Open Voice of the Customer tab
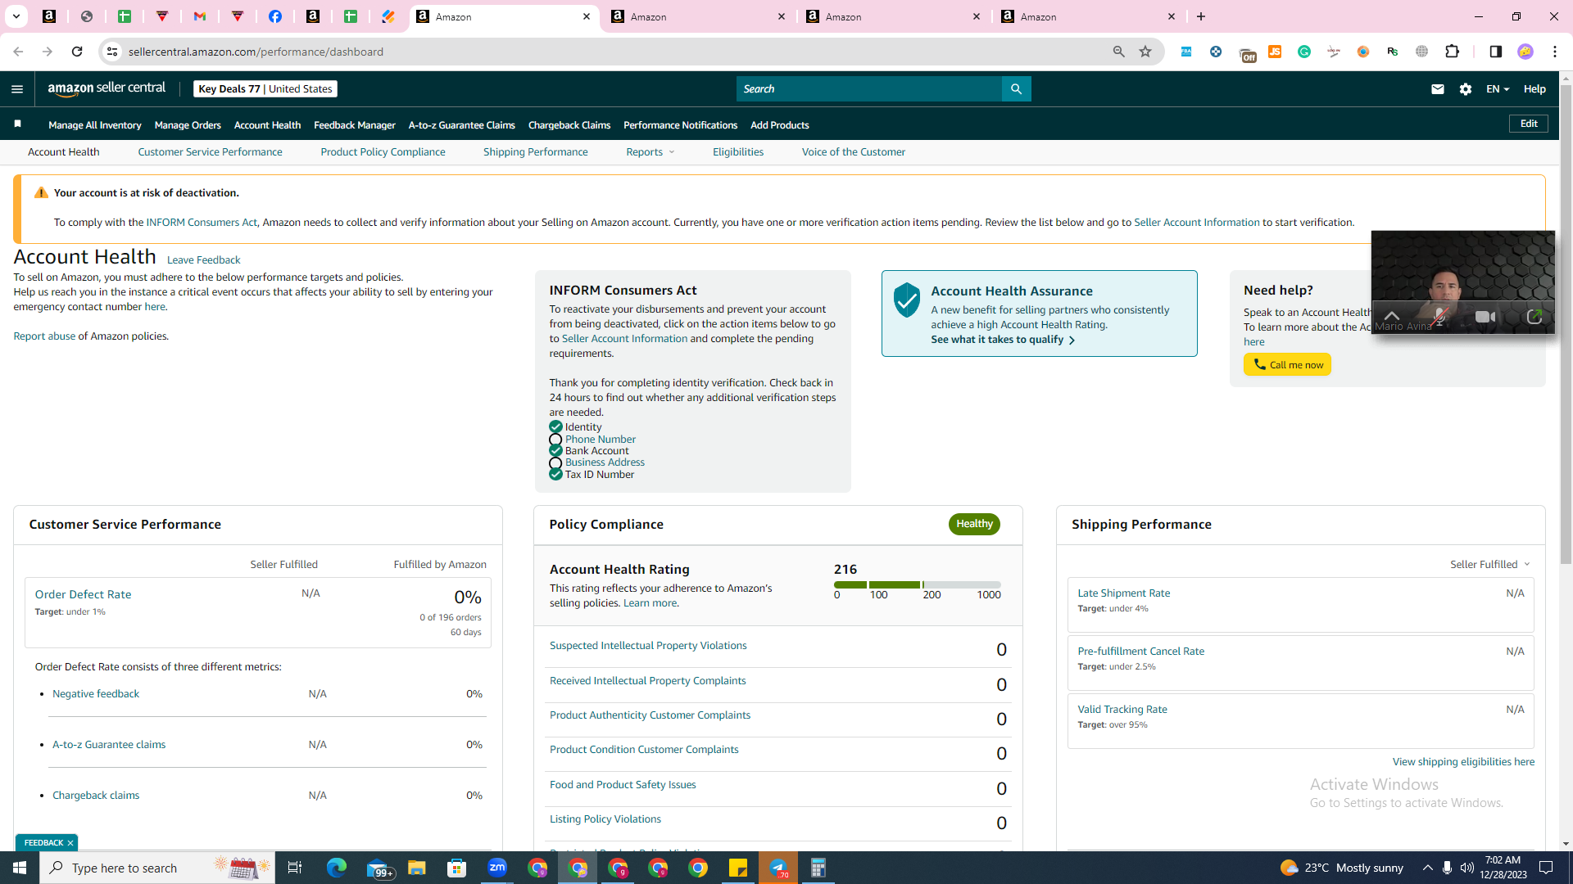The height and width of the screenshot is (884, 1573). point(853,152)
